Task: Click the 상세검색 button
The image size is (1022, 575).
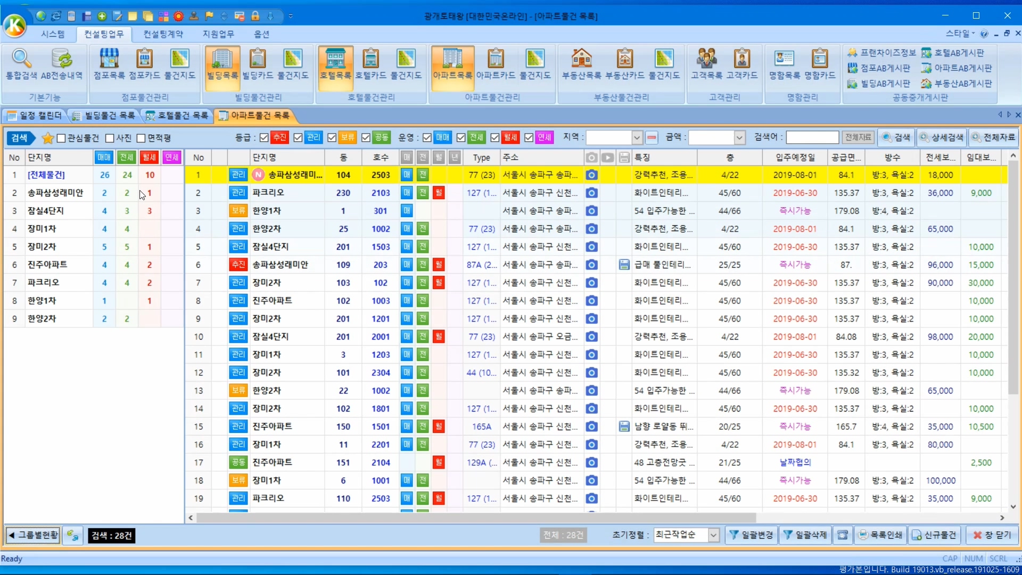Action: (942, 137)
